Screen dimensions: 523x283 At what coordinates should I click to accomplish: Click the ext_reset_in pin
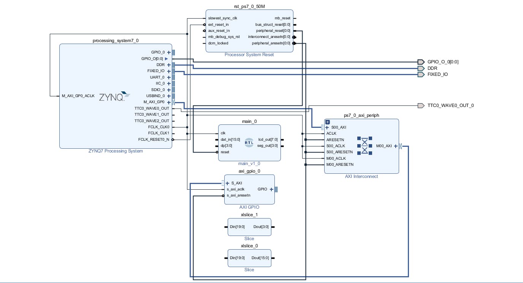[218, 24]
